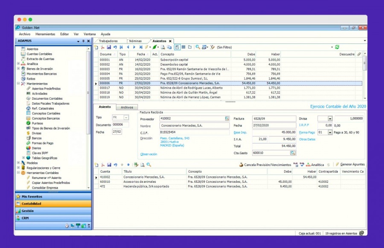Viewport: 384px width, 248px height.
Task: Open magnifier search icon in top toolbar
Action: 198,47
